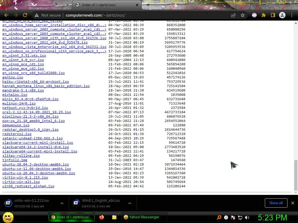
Task: Open michalos.iso link
Action: (x=15, y=95)
